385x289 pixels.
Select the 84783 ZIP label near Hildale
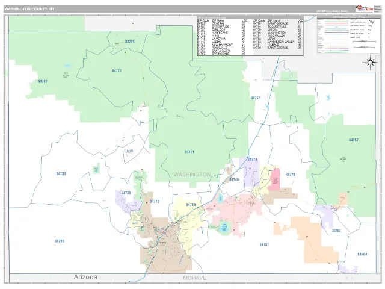point(336,231)
